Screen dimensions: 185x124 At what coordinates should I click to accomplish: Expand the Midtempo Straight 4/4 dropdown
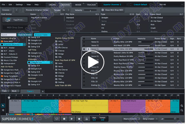[x=51, y=62]
